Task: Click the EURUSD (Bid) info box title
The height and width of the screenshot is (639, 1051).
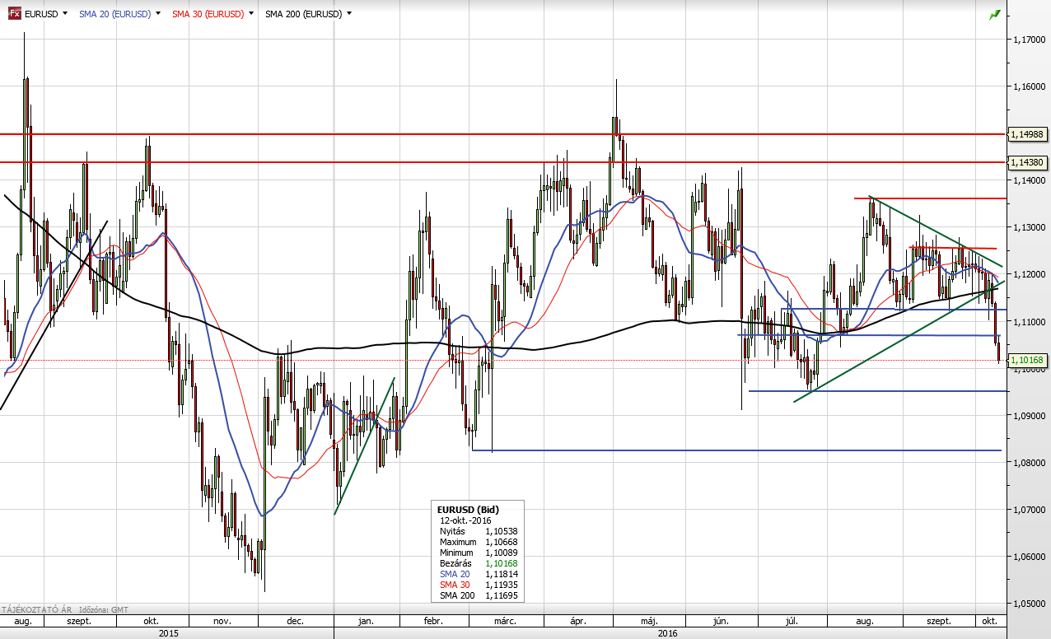Action: (468, 510)
